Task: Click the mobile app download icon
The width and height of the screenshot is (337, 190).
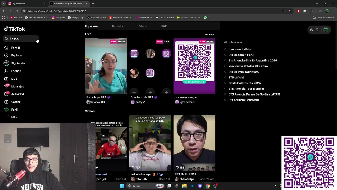Action: pos(317,30)
